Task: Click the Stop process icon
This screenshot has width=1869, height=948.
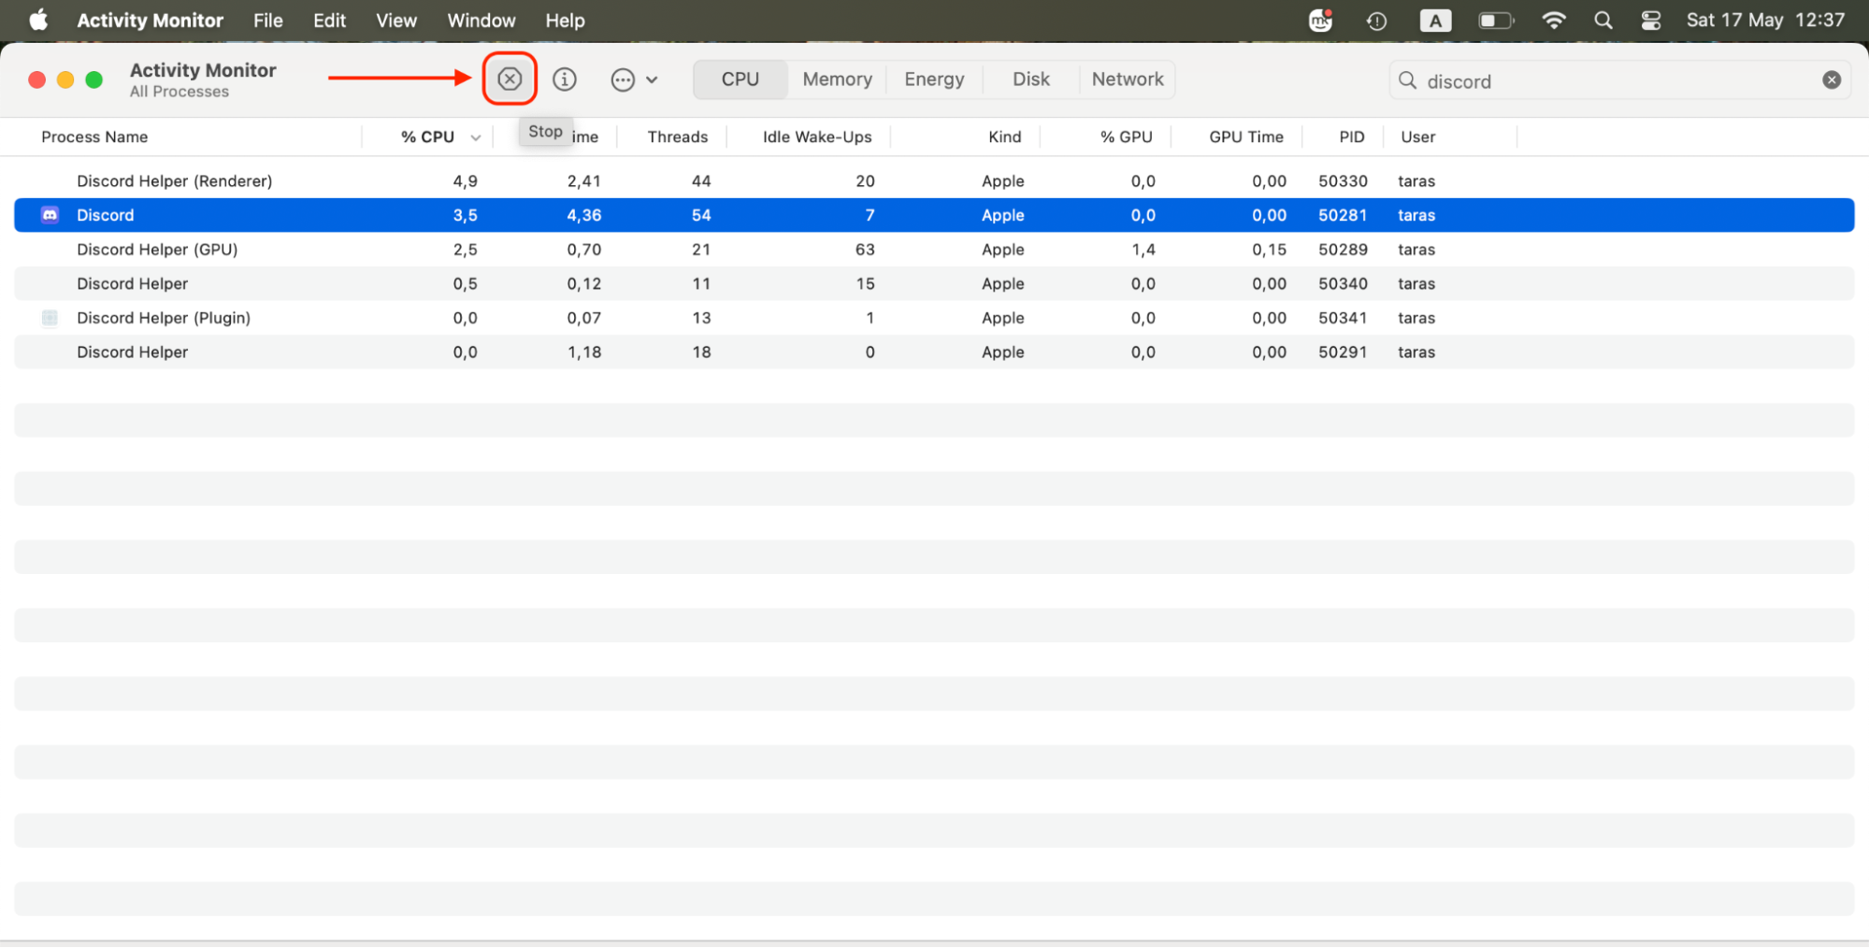Action: 510,79
